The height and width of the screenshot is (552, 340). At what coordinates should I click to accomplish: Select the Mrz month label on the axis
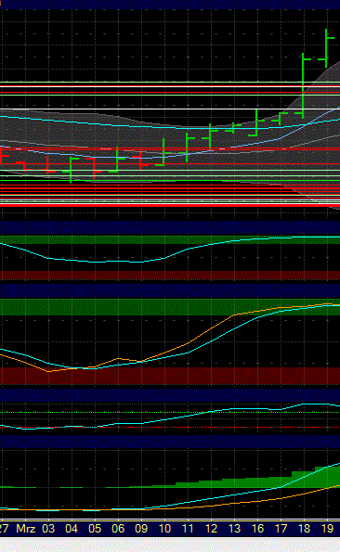[x=26, y=529]
